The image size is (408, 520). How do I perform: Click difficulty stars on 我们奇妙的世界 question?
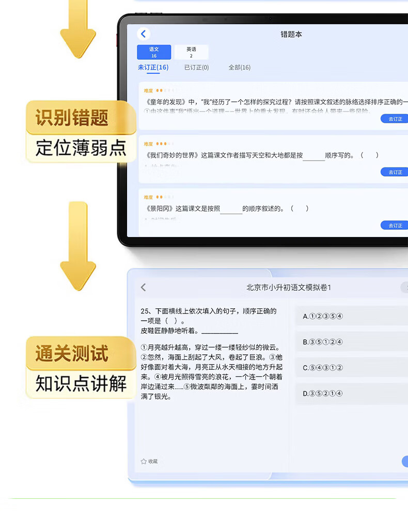click(162, 144)
